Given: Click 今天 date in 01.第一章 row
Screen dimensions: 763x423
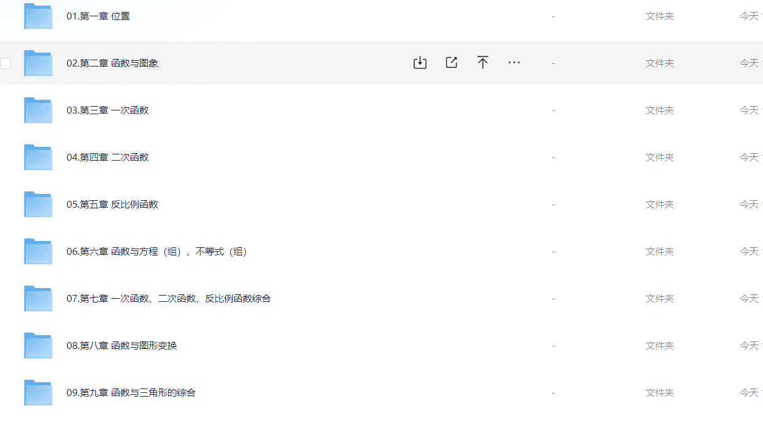Looking at the screenshot, I should point(750,16).
